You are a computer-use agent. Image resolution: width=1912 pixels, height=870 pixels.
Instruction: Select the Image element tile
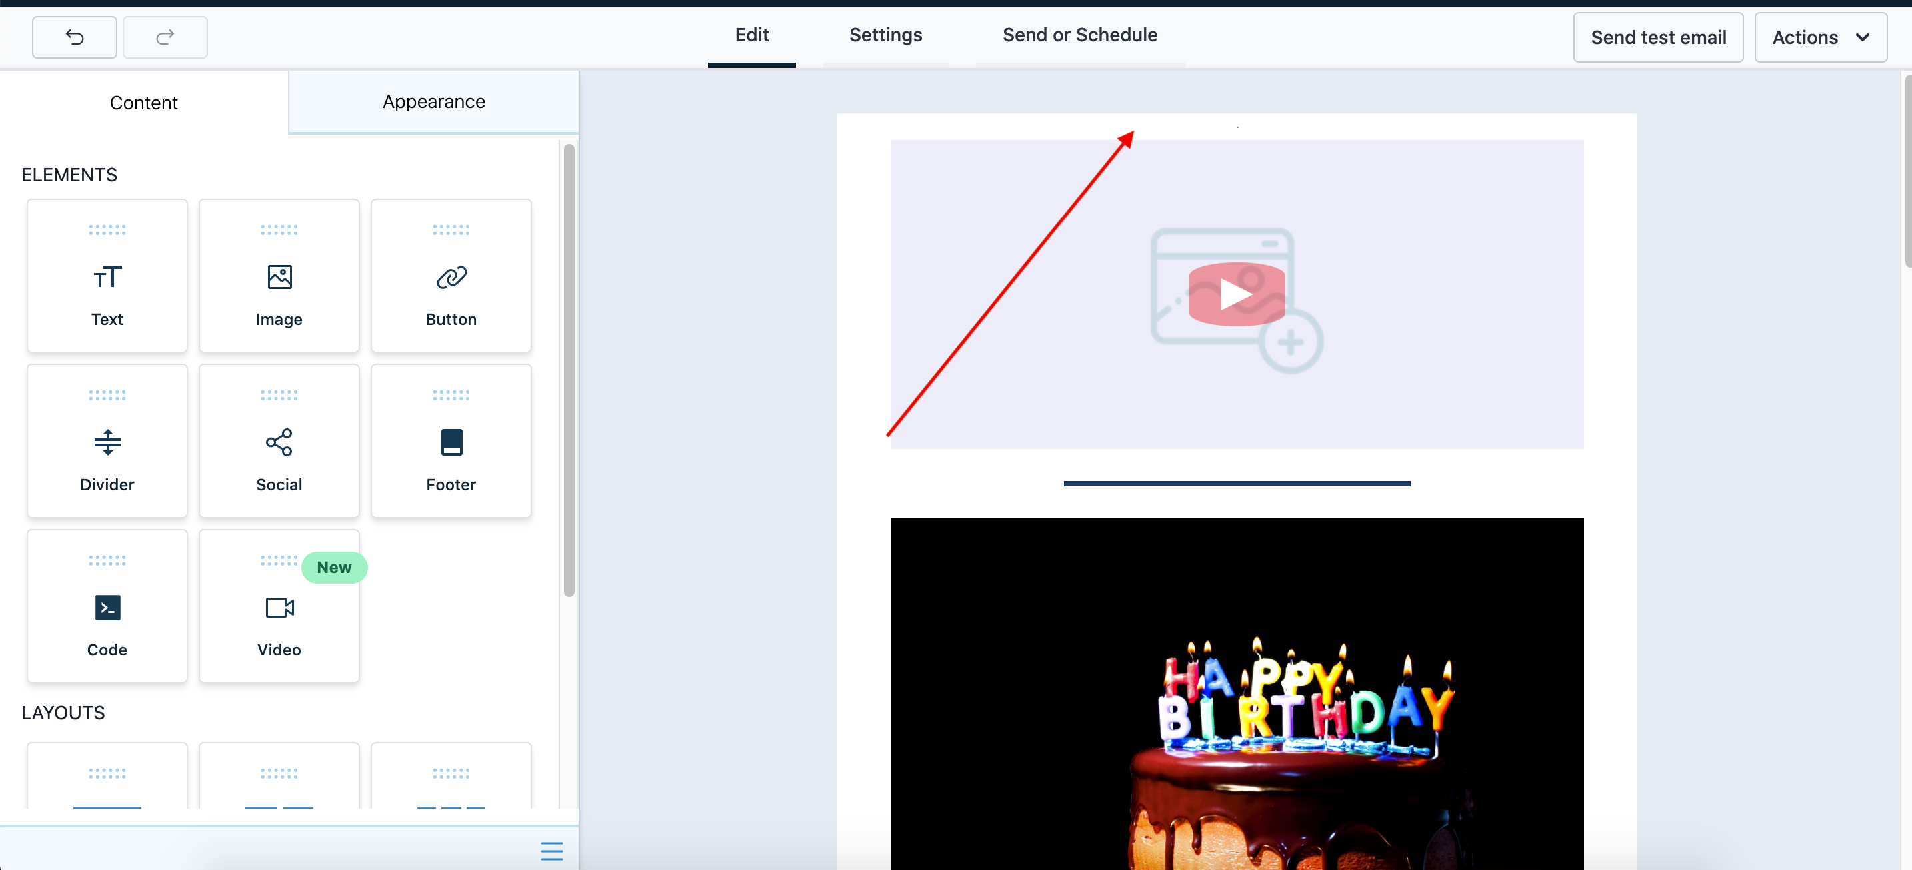279,276
